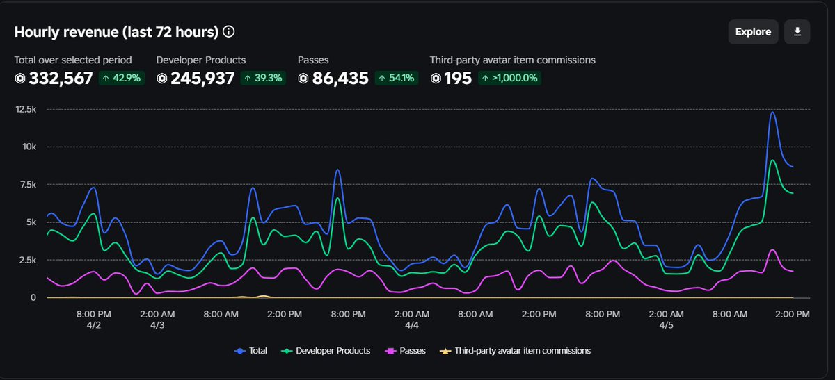Click the Robux icon next to 245,937
Image resolution: width=835 pixels, height=380 pixels.
pos(162,79)
